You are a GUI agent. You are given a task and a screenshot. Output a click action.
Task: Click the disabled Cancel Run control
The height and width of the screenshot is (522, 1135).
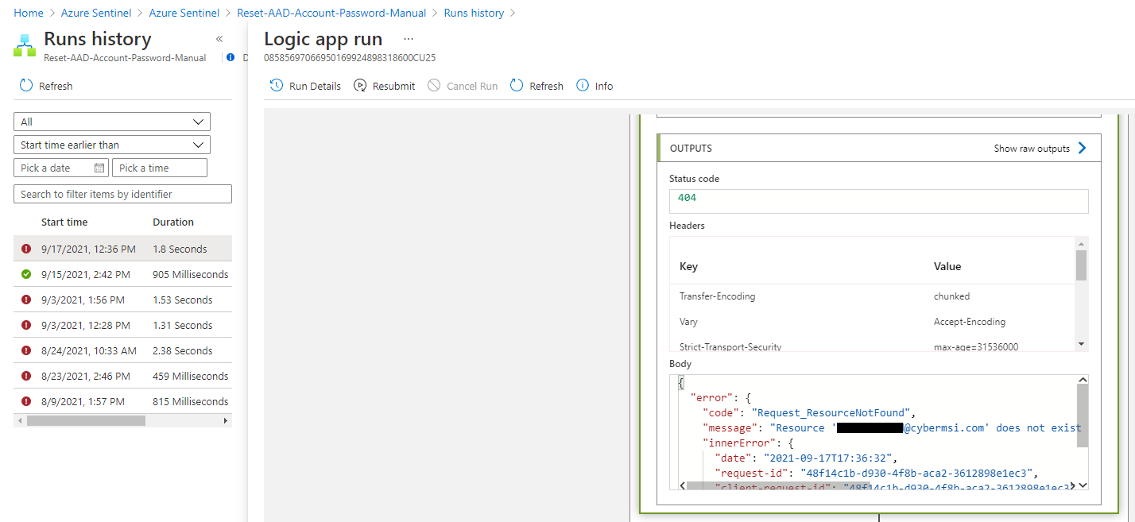433,85
